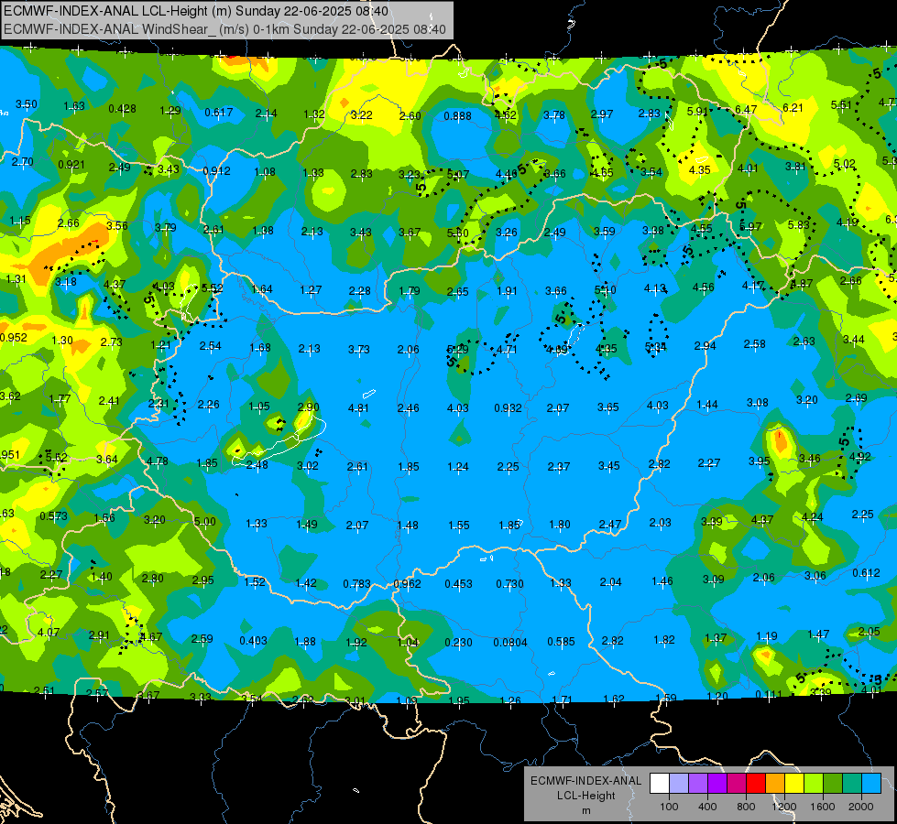Image resolution: width=897 pixels, height=824 pixels.
Task: Click the wind shear value 0.912
Action: (x=217, y=171)
